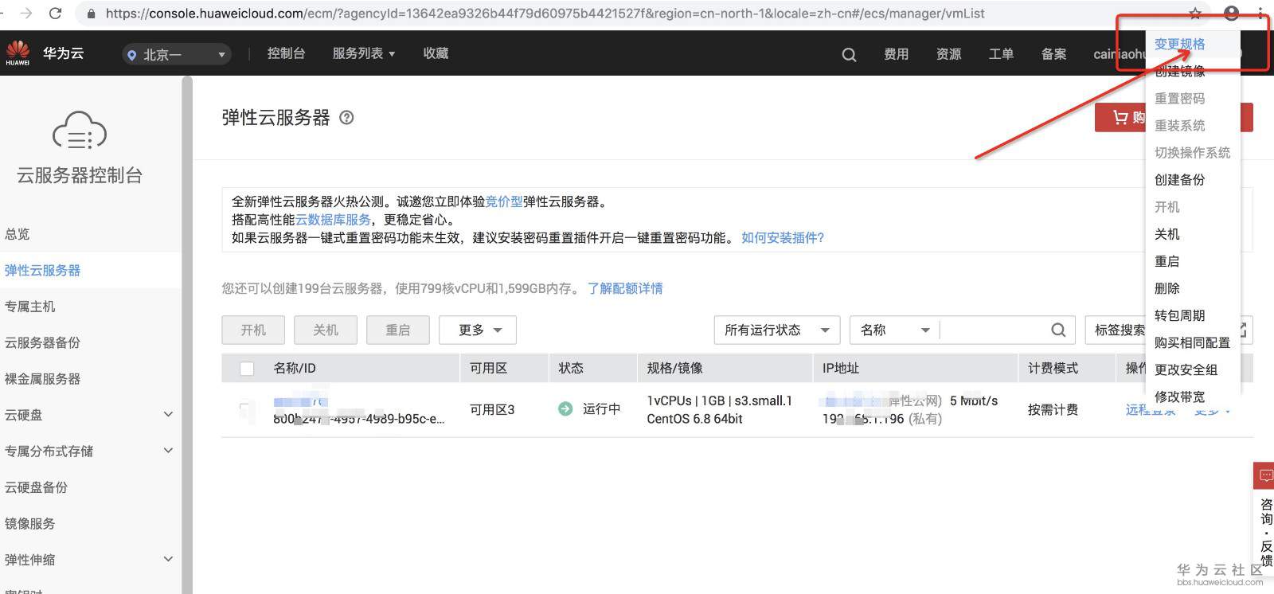Follow the 竞价型 link in notice
The width and height of the screenshot is (1274, 594).
pyautogui.click(x=504, y=202)
